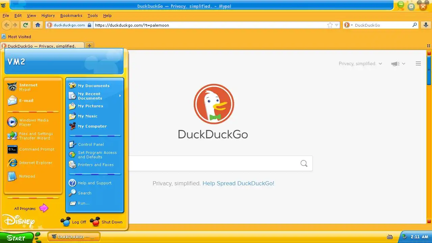432x243 pixels.
Task: Launch Windows Media Player
Action: coord(33,122)
